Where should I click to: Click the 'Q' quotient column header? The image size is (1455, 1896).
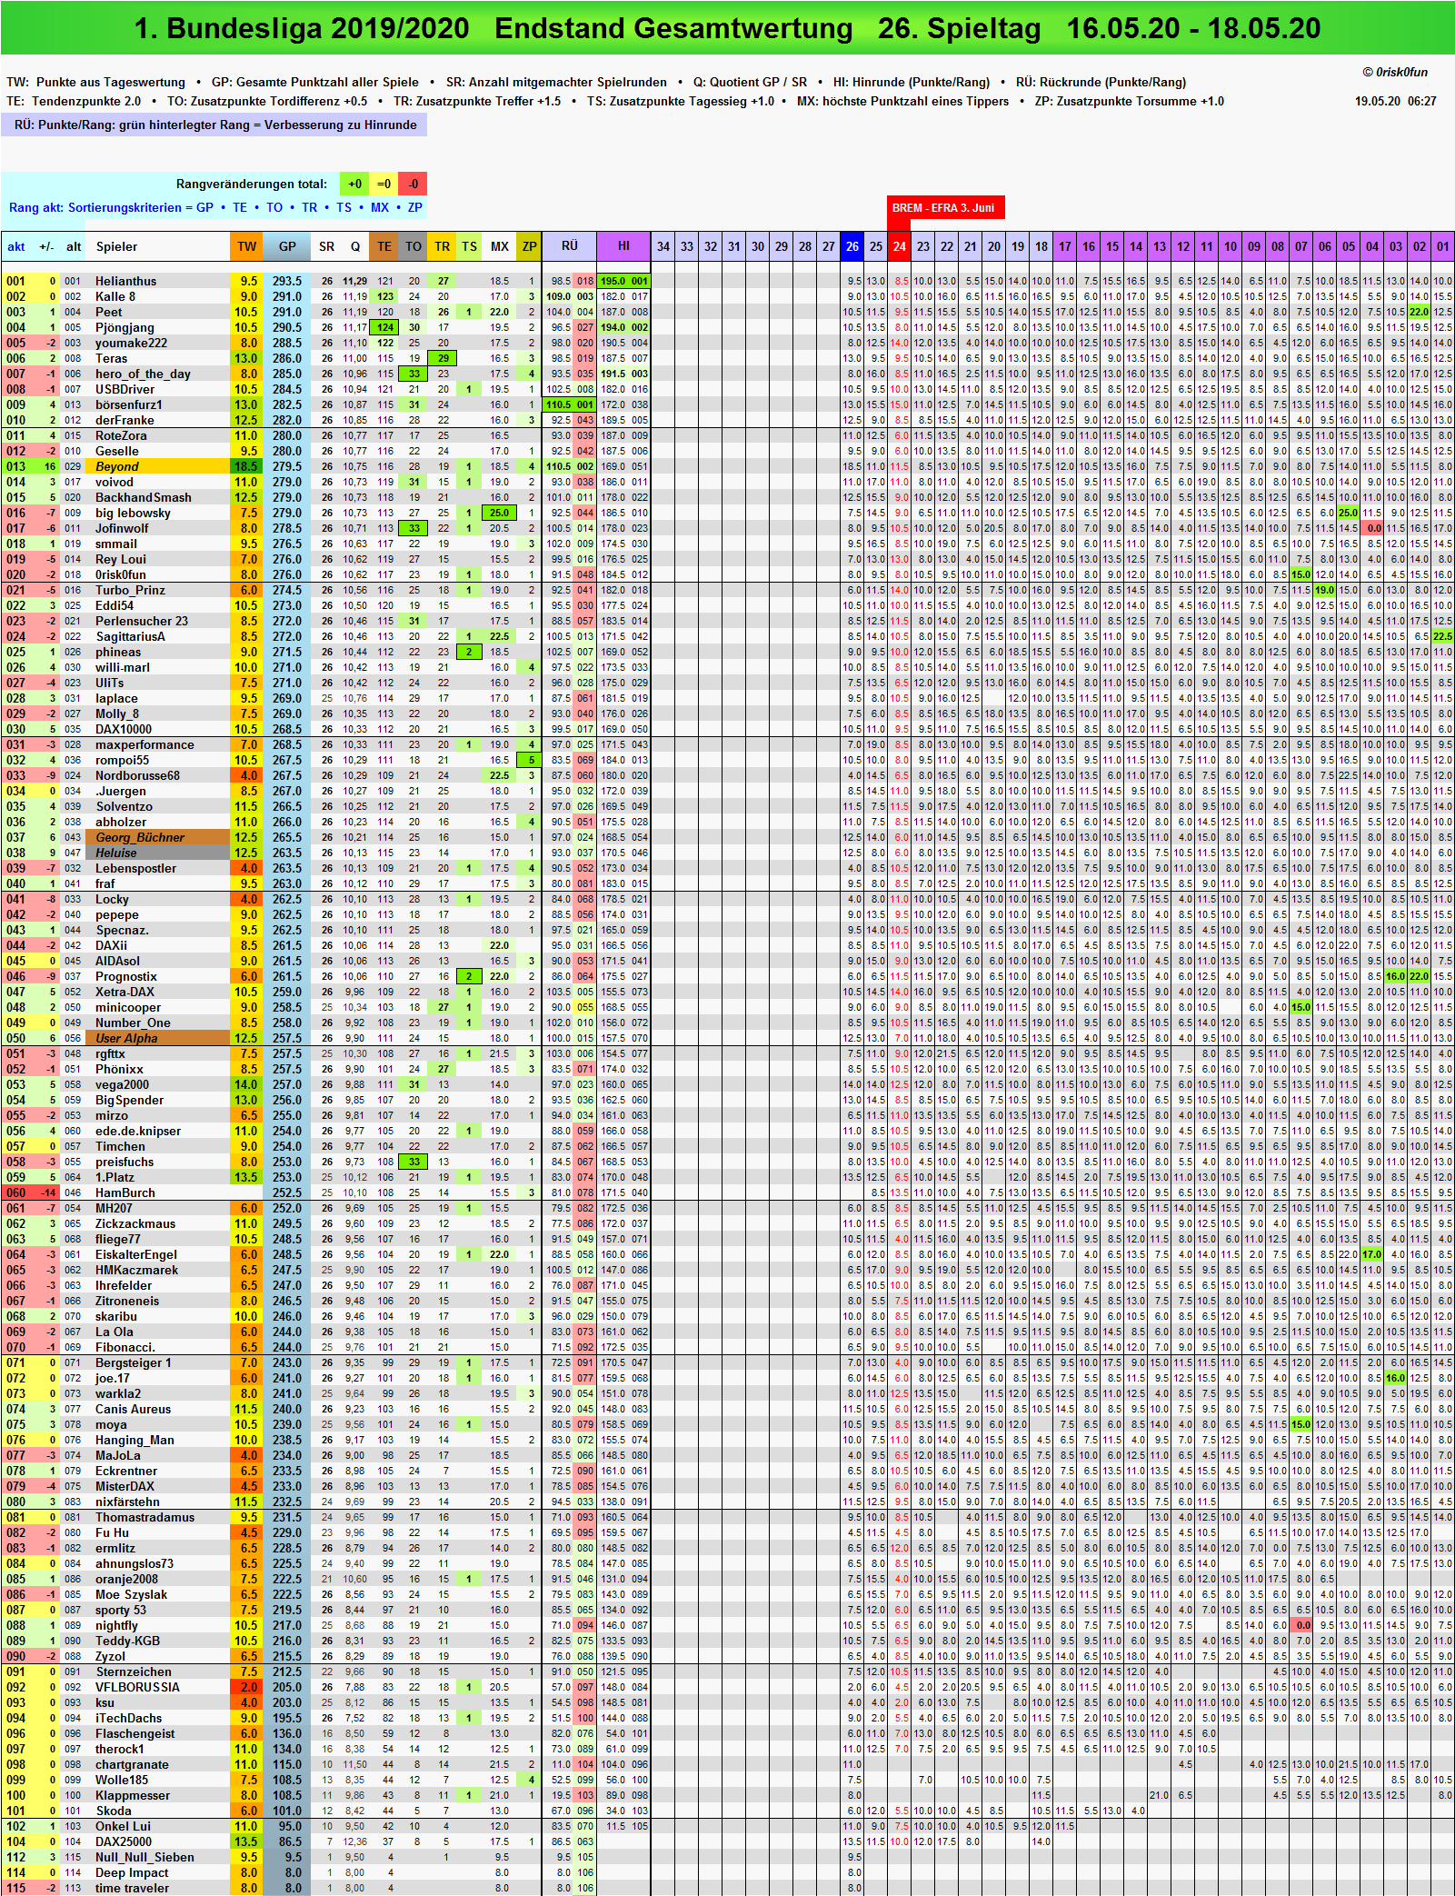[355, 246]
